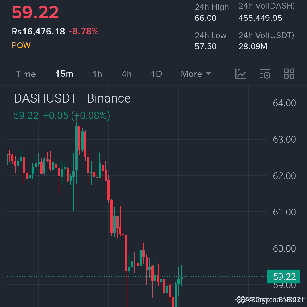Switch to the Time tab

26,74
